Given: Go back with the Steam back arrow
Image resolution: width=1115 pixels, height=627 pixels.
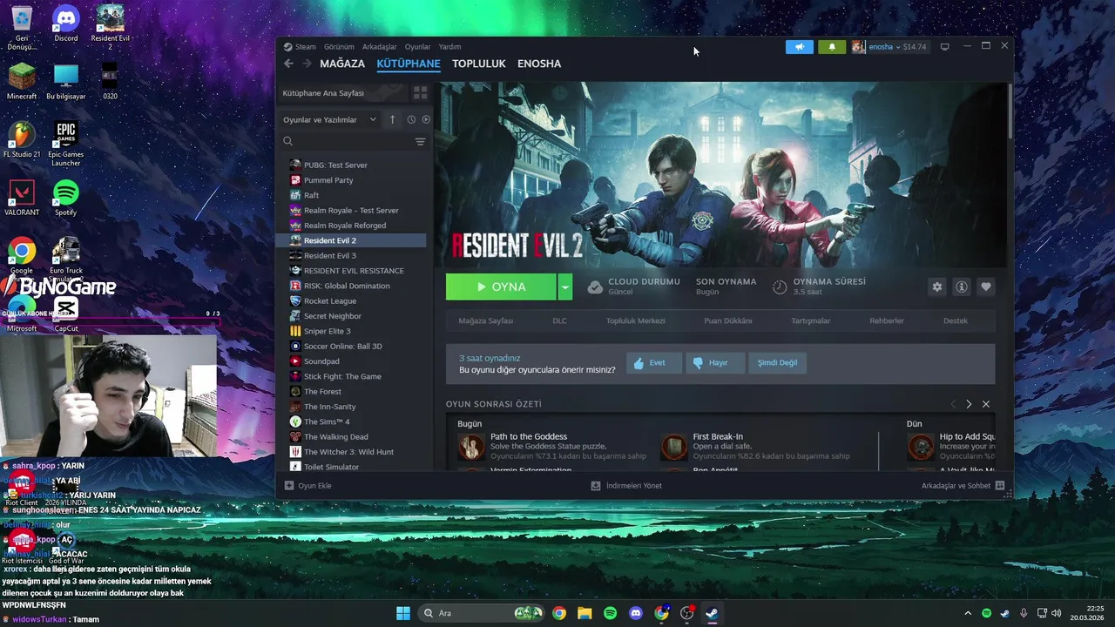Looking at the screenshot, I should coord(288,64).
